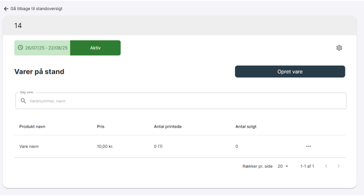Click the green Aktiv status badge
Image resolution: width=364 pixels, height=196 pixels.
95,48
